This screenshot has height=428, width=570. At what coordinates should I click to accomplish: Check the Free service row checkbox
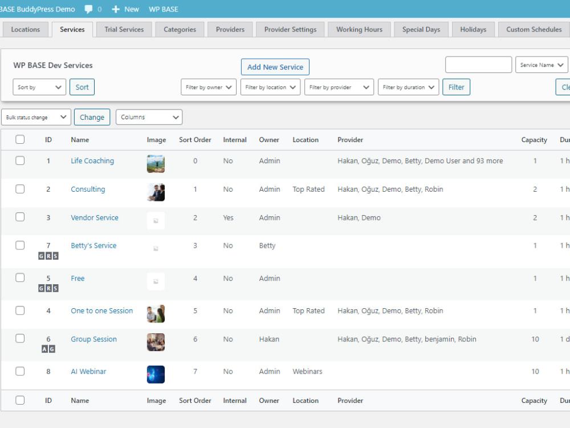(x=20, y=278)
